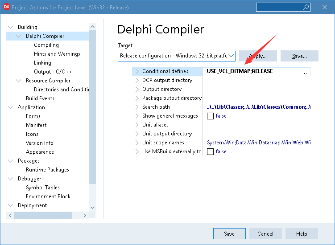335x245 pixels.
Task: Expand the Search path property
Action: [x=137, y=107]
